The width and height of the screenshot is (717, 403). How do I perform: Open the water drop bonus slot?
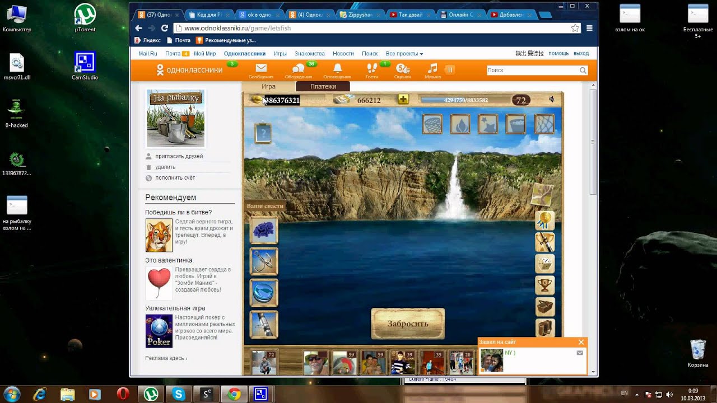[x=460, y=124]
